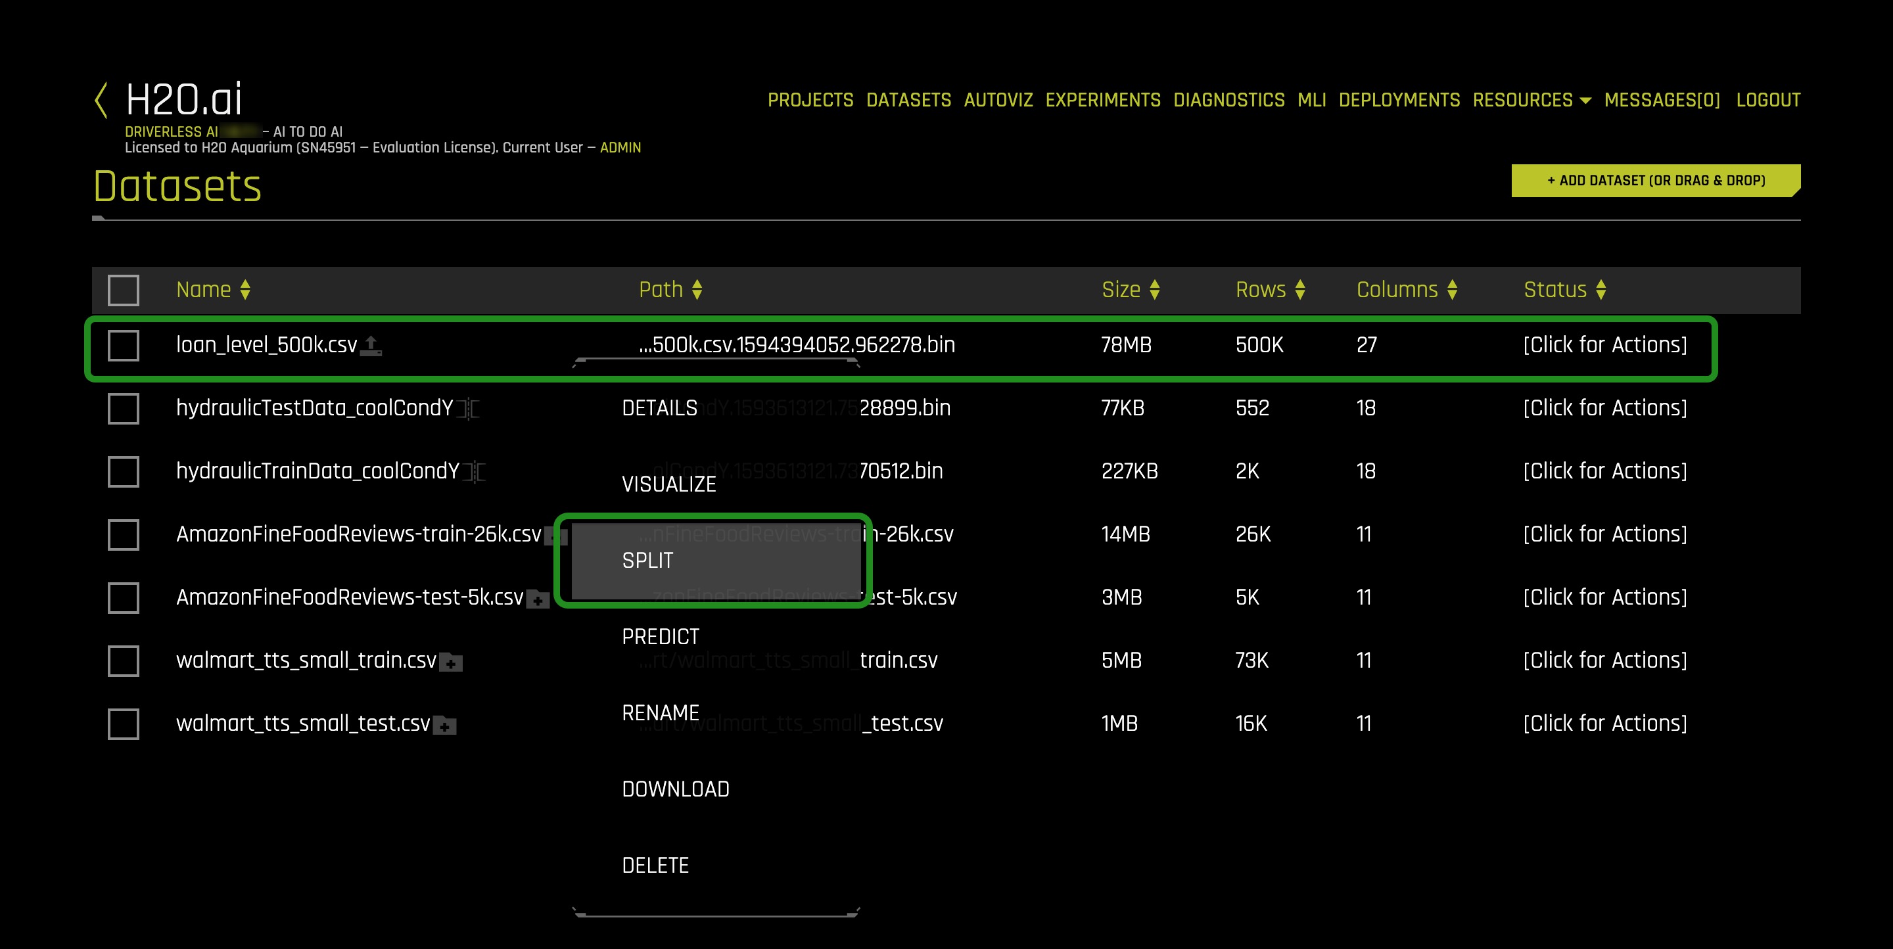The width and height of the screenshot is (1893, 949).
Task: Click the icon beside hydraulicTrainData_coolCondY
Action: pos(475,472)
